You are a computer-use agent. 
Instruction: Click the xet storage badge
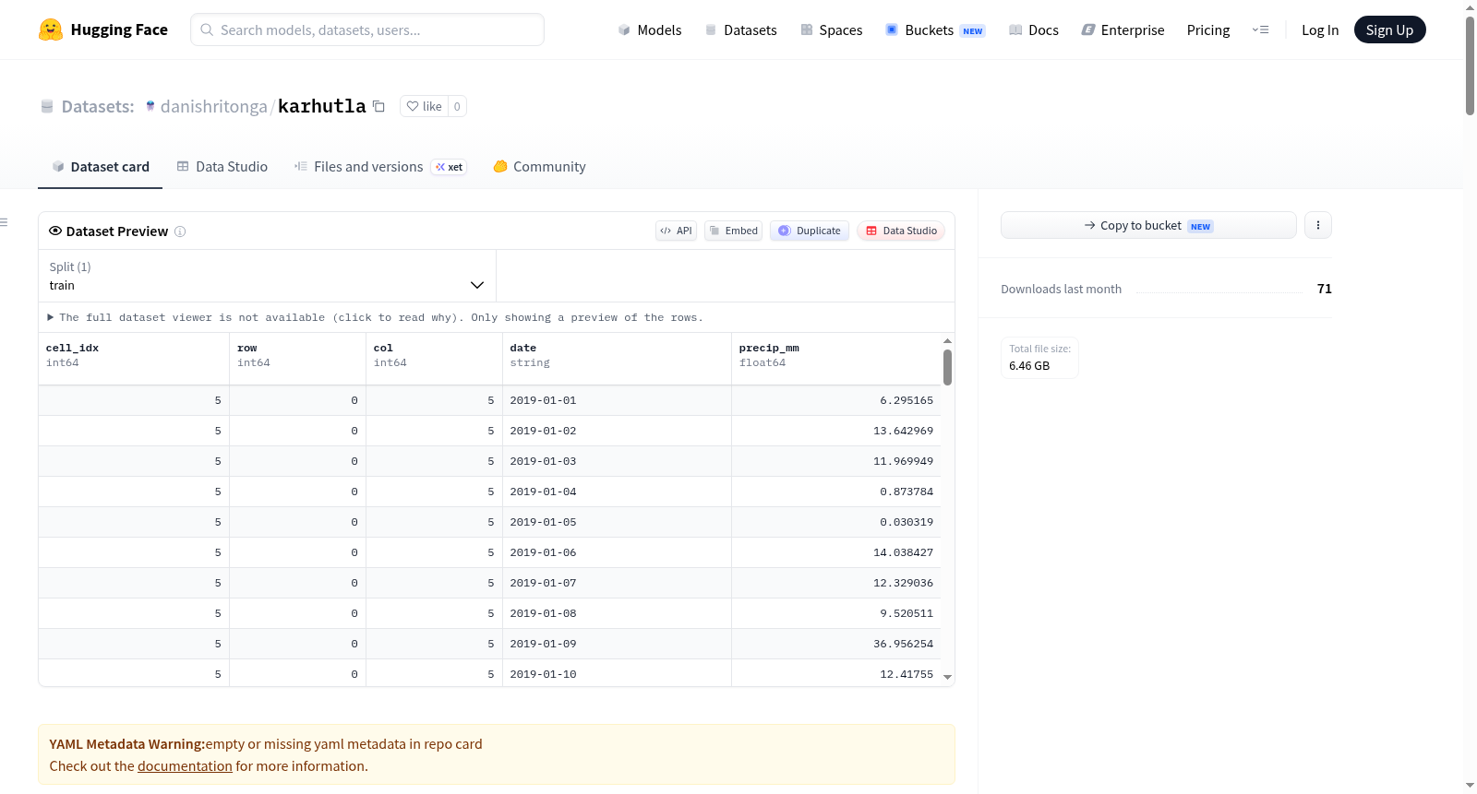point(449,167)
